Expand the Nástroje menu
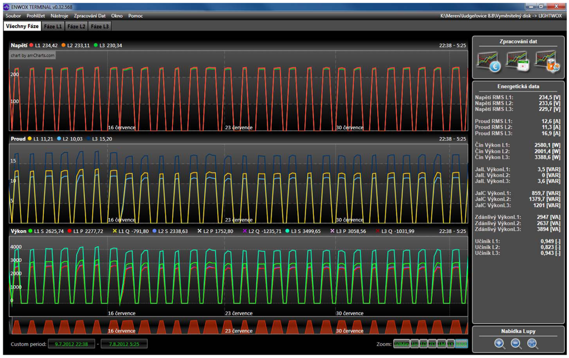The width and height of the screenshot is (569, 358). [59, 16]
